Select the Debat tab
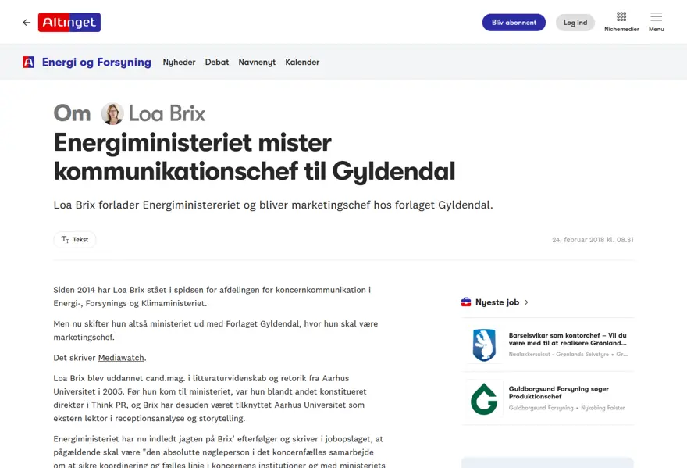This screenshot has width=687, height=468. pos(217,62)
